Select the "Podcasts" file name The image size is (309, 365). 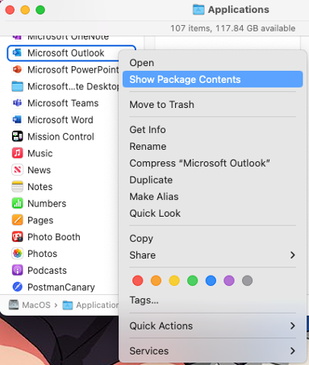tap(48, 271)
